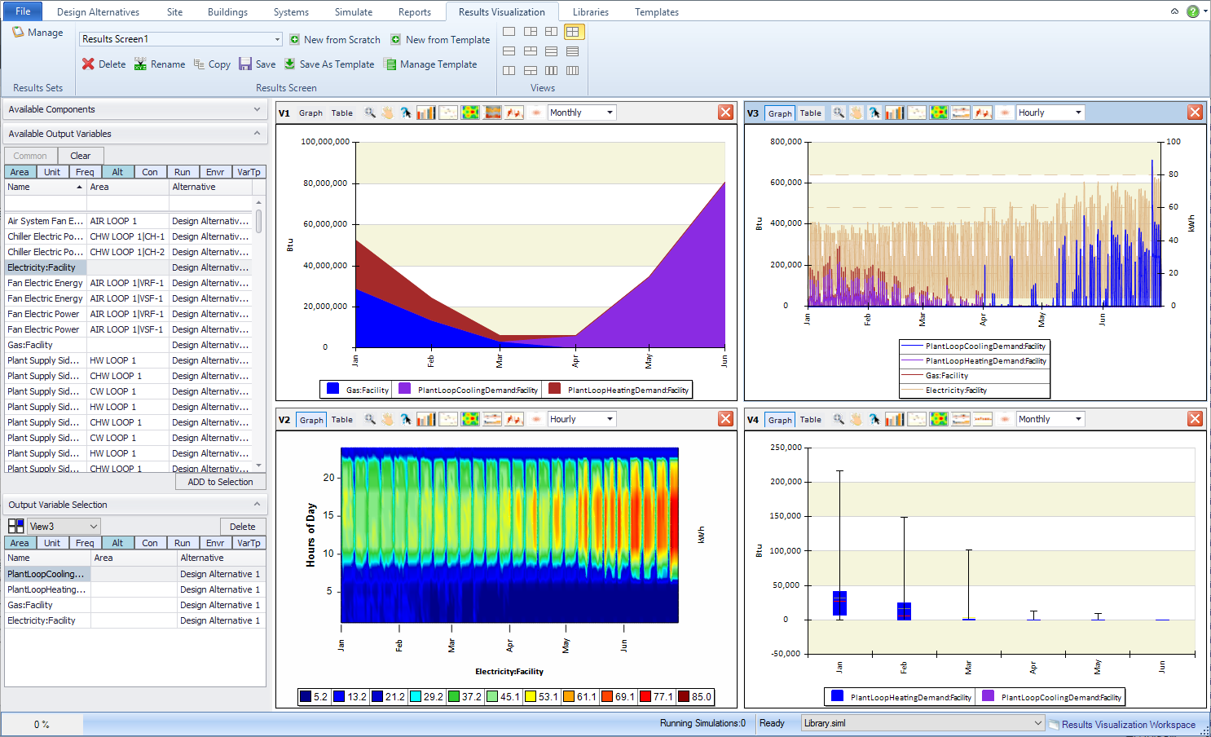The width and height of the screenshot is (1211, 737).
Task: Switch to the Libraries tab
Action: (x=590, y=12)
